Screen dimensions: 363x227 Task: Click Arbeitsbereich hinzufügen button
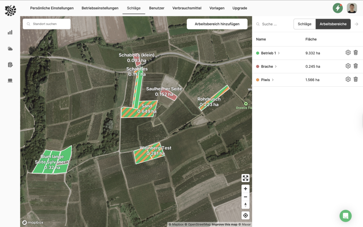pos(217,24)
